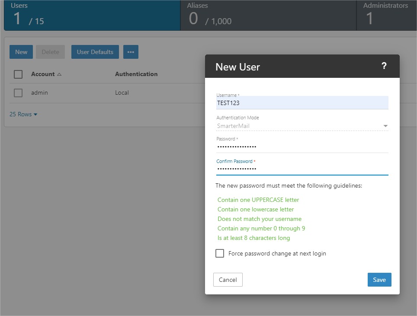Click 'Does not match your username' guideline
The width and height of the screenshot is (417, 316).
(x=260, y=219)
